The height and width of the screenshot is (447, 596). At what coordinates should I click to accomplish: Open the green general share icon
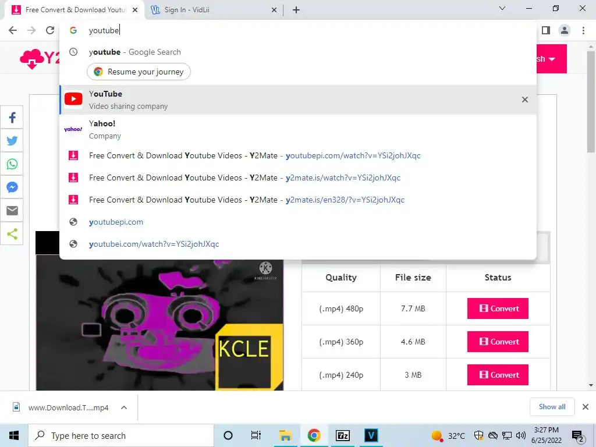point(12,234)
